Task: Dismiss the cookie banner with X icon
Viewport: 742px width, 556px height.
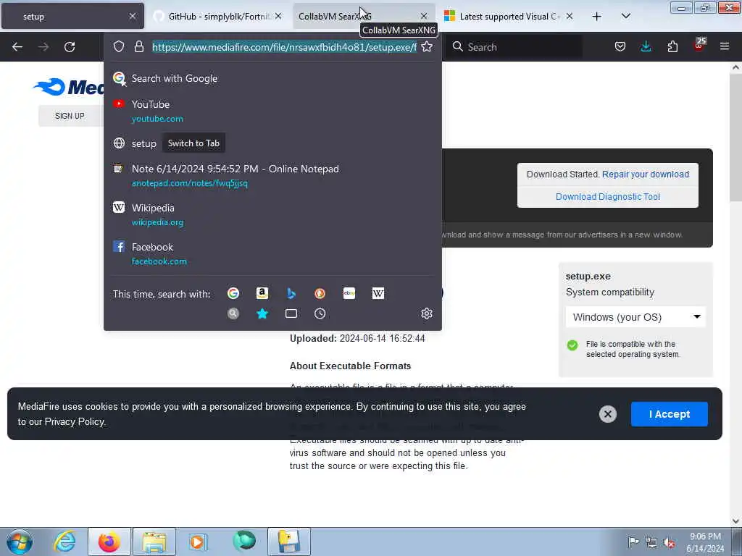Action: pyautogui.click(x=608, y=414)
